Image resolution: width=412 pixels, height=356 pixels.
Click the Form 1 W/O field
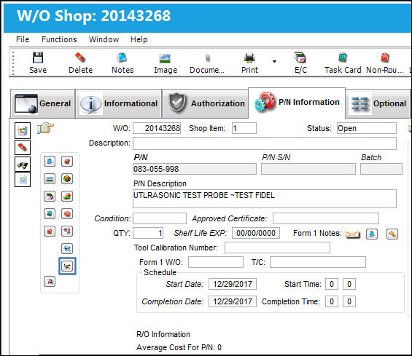click(216, 262)
